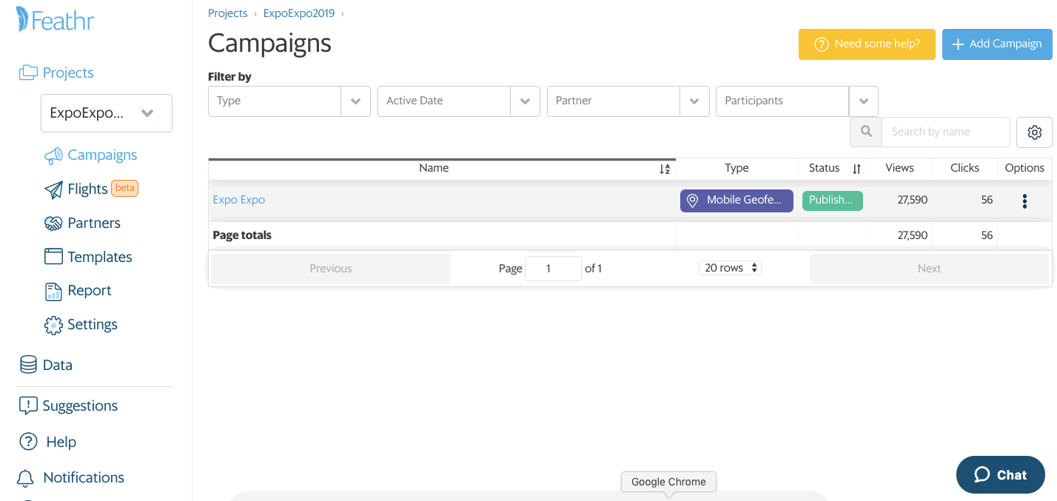Screen dimensions: 1057x501
Task: Click the Search by name field
Action: click(945, 132)
